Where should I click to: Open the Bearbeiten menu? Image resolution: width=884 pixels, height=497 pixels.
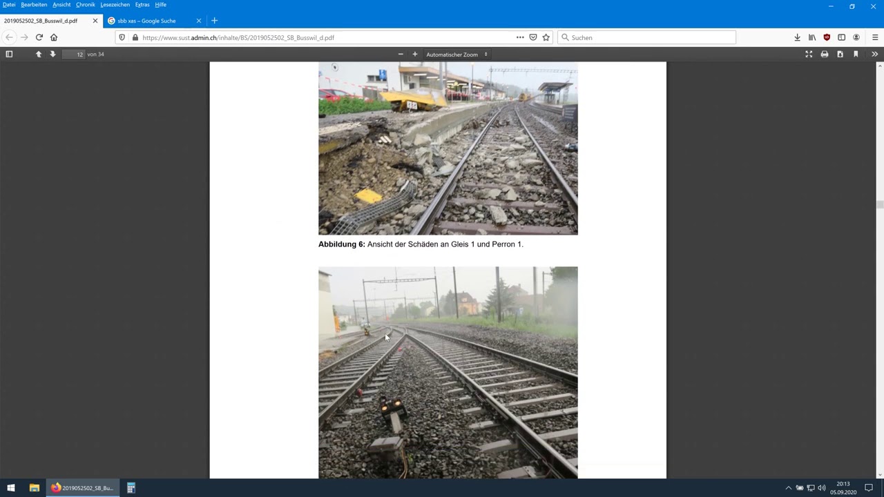(x=34, y=5)
